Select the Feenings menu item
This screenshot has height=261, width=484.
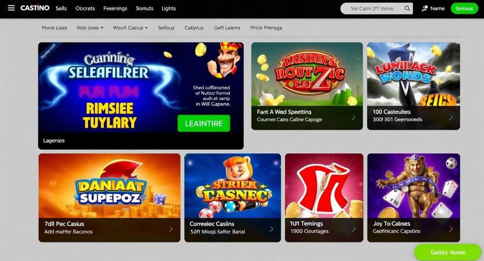pos(115,8)
